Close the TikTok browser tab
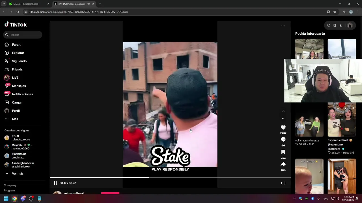Screen dimensions: 362x203 [93, 4]
